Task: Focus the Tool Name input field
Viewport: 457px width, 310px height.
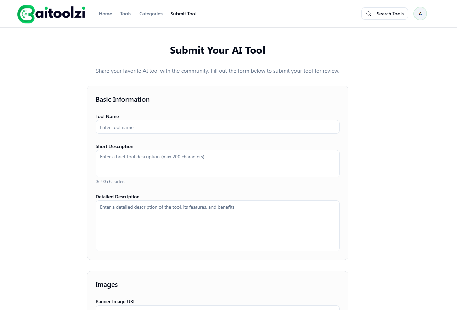Action: 217,127
